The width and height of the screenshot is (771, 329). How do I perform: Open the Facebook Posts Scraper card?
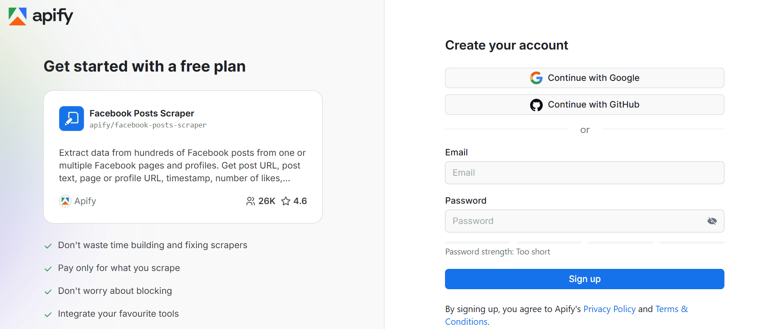[x=183, y=157]
